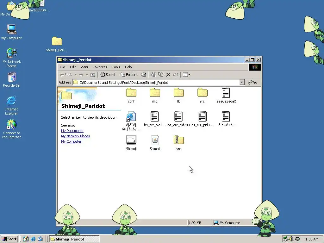Open the View menu
324x243 pixels.
pos(84,67)
